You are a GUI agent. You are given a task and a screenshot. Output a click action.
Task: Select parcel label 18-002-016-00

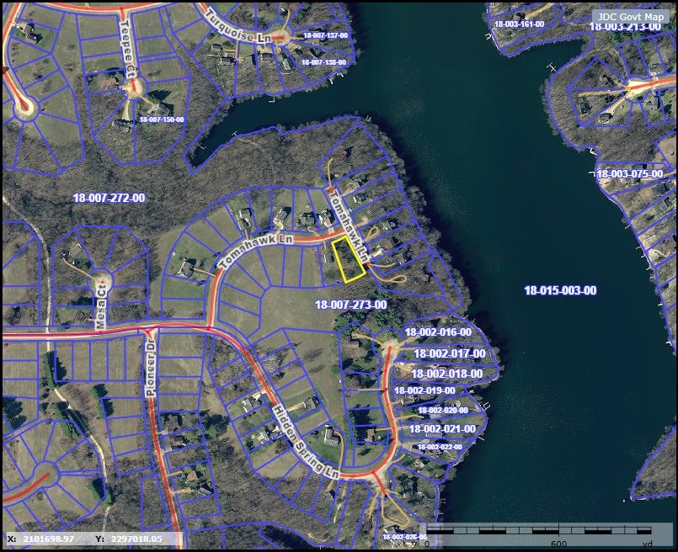(x=438, y=332)
